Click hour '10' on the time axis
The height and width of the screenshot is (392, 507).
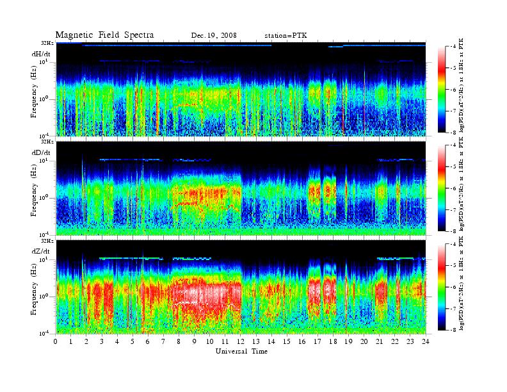tap(209, 341)
